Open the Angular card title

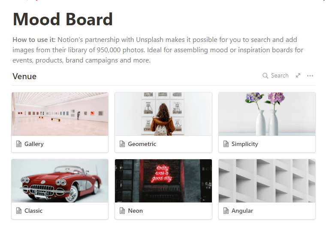tap(242, 211)
